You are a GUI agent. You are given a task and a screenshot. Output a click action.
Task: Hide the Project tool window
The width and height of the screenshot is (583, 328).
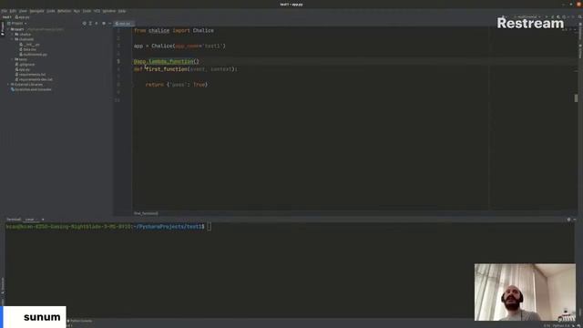[x=109, y=24]
